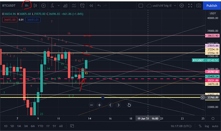The width and height of the screenshot is (221, 131).
Task: Select the 5D date range
Action: [12, 126]
